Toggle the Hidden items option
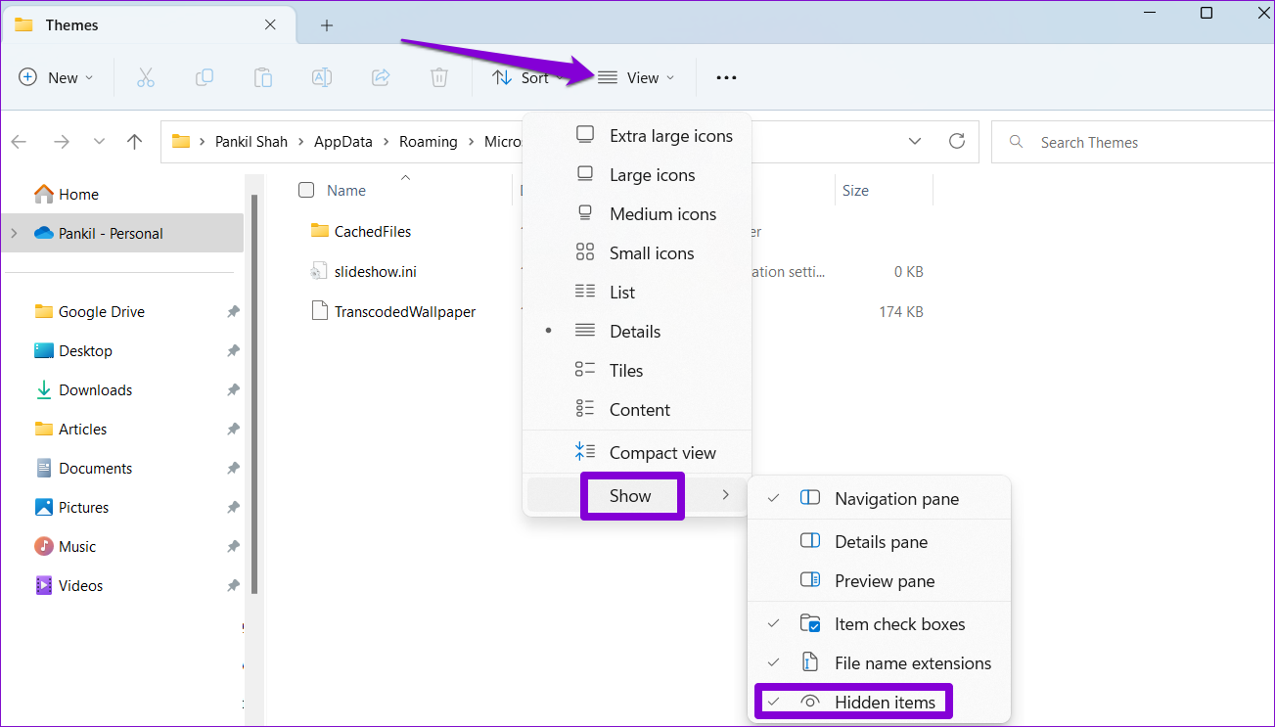The height and width of the screenshot is (727, 1275). coord(885,702)
